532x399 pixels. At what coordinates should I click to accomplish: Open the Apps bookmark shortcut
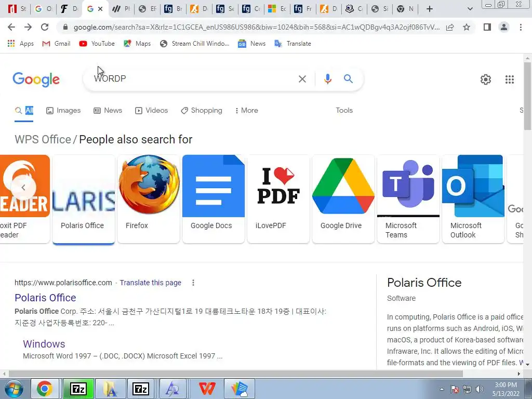(21, 44)
